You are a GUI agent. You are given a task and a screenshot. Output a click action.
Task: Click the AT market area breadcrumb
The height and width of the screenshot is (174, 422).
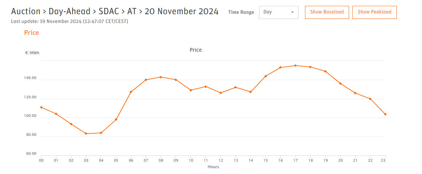click(x=132, y=12)
